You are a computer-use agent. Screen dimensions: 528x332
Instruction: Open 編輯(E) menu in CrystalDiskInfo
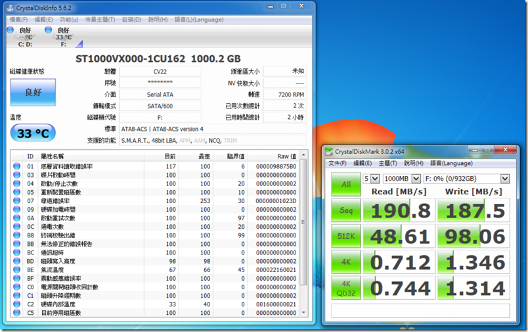click(x=44, y=20)
